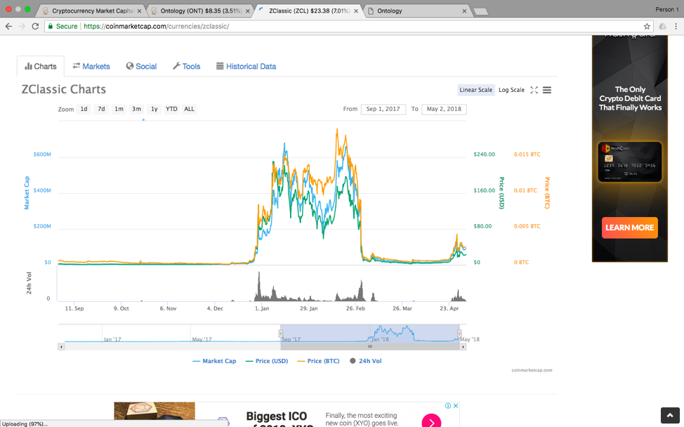Click Person 1 profile button
This screenshot has height=427, width=684.
(x=666, y=9)
